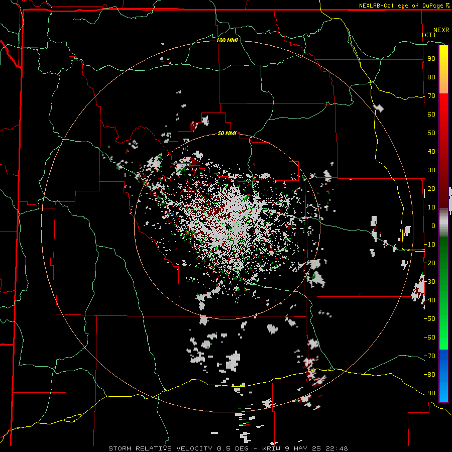The height and width of the screenshot is (452, 452).
Task: Click the 0 value on velocity scale
Action: click(433, 226)
